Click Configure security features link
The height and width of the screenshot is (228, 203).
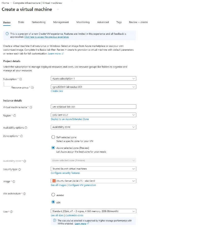[65, 173]
